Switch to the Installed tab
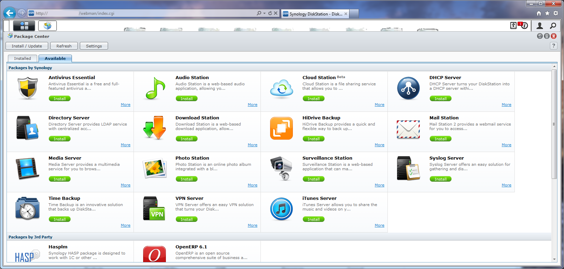Screen dimensions: 564x269 [22, 58]
